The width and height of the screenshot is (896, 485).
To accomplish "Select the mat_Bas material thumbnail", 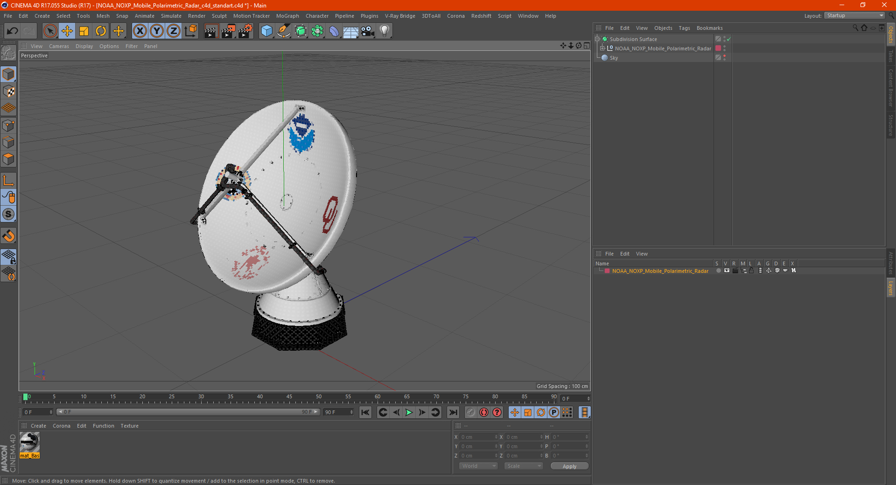I will tap(29, 442).
